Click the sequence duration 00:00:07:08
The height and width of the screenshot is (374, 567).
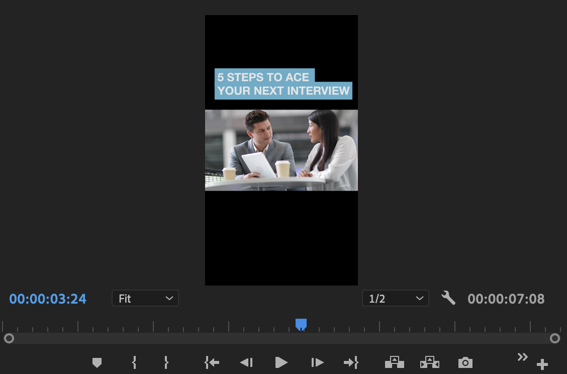(506, 299)
